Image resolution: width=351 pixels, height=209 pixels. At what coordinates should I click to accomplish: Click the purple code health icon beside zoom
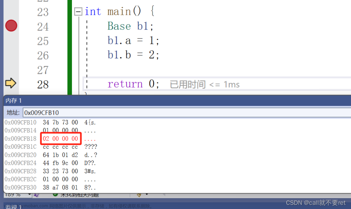(37, 195)
